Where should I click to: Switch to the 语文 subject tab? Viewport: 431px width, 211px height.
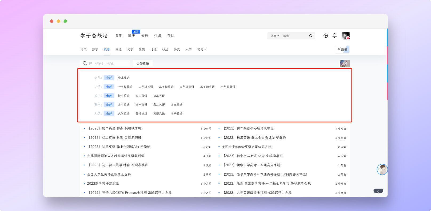(x=83, y=49)
